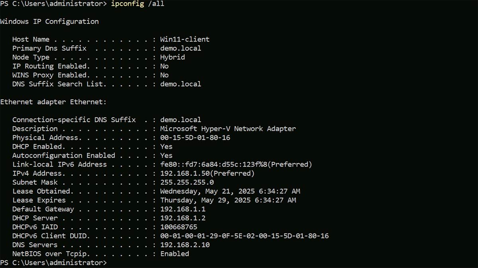Click the Microsoft Hyper-V Network Adapter description
The width and height of the screenshot is (478, 268).
pyautogui.click(x=228, y=129)
